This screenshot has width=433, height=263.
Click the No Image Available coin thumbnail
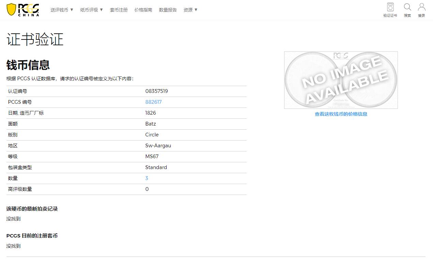(x=341, y=80)
